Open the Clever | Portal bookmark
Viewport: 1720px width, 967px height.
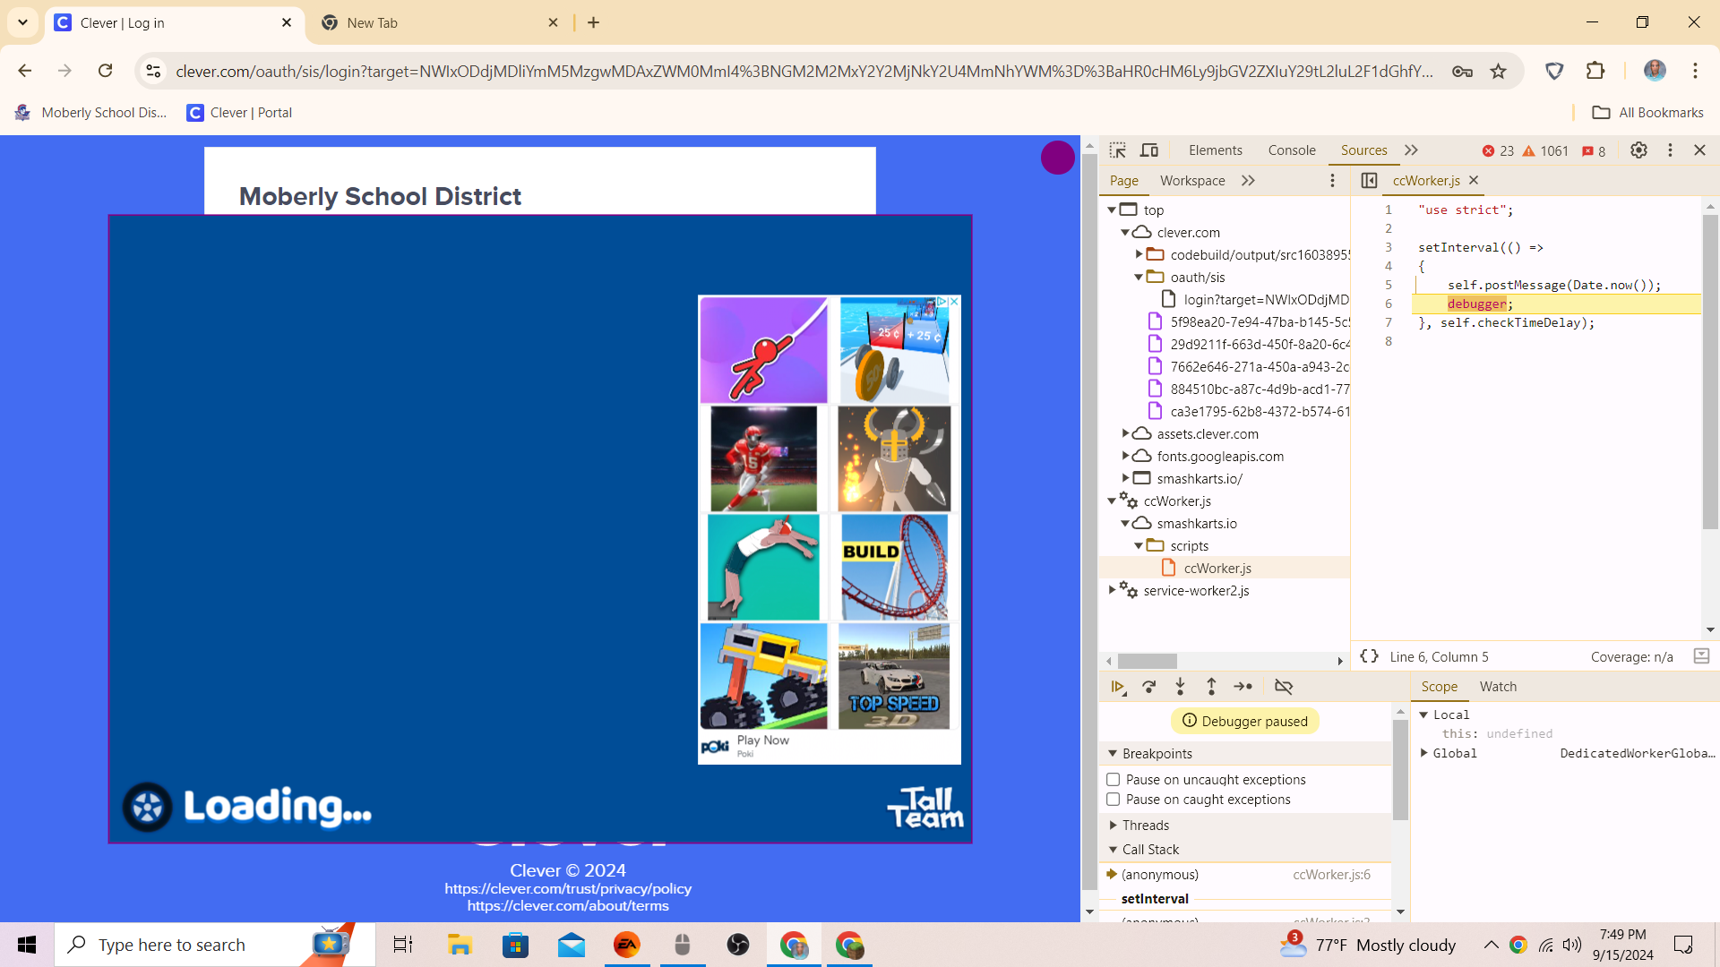click(239, 113)
